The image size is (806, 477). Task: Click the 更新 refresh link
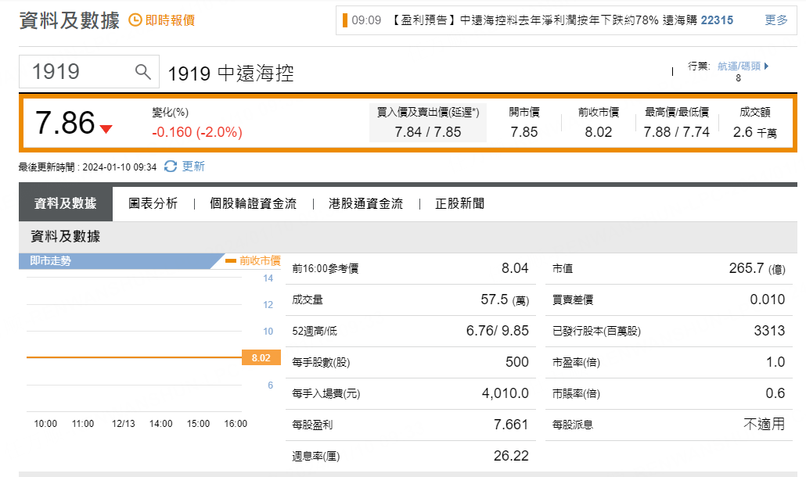193,167
